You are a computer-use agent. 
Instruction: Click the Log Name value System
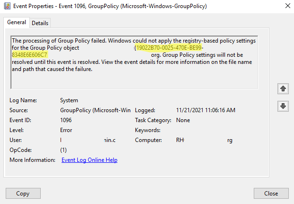(x=69, y=100)
